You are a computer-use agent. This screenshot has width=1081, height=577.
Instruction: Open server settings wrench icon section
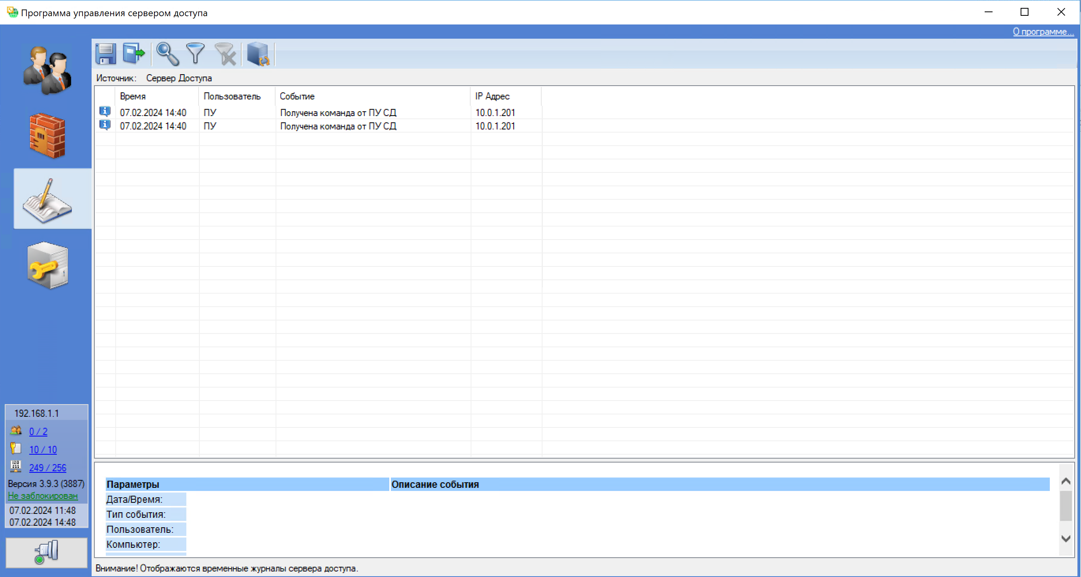pyautogui.click(x=47, y=265)
